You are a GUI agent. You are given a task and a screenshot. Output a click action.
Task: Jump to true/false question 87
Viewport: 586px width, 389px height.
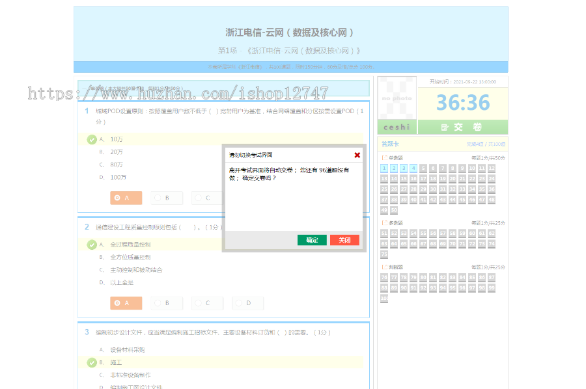coord(492,277)
